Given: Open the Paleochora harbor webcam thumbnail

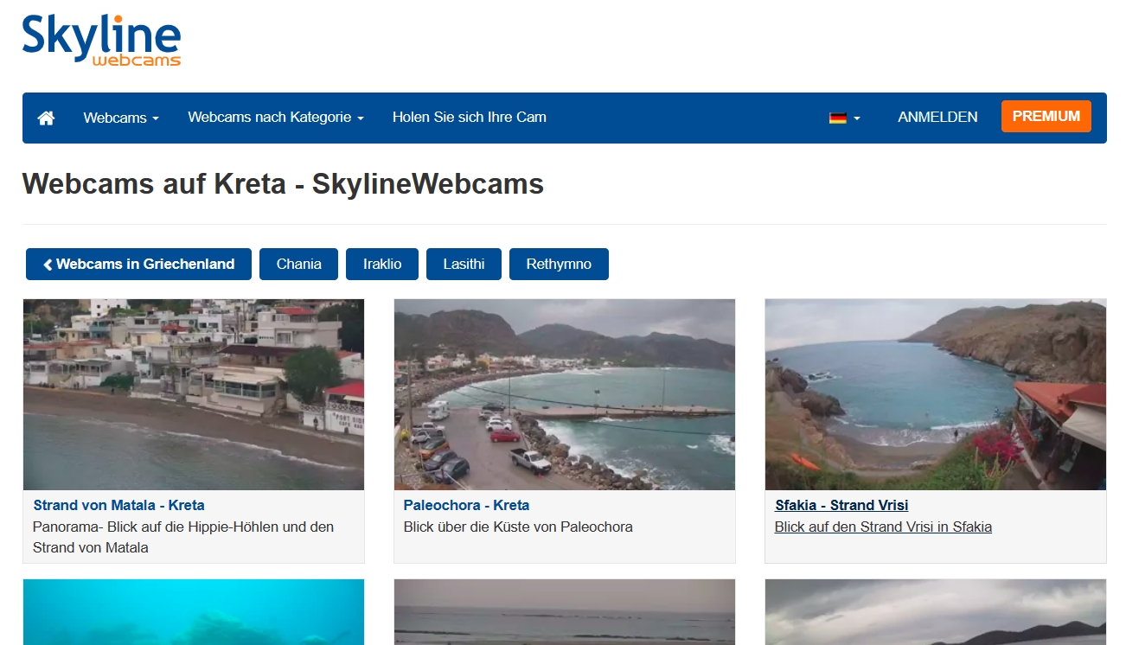Looking at the screenshot, I should coord(564,394).
